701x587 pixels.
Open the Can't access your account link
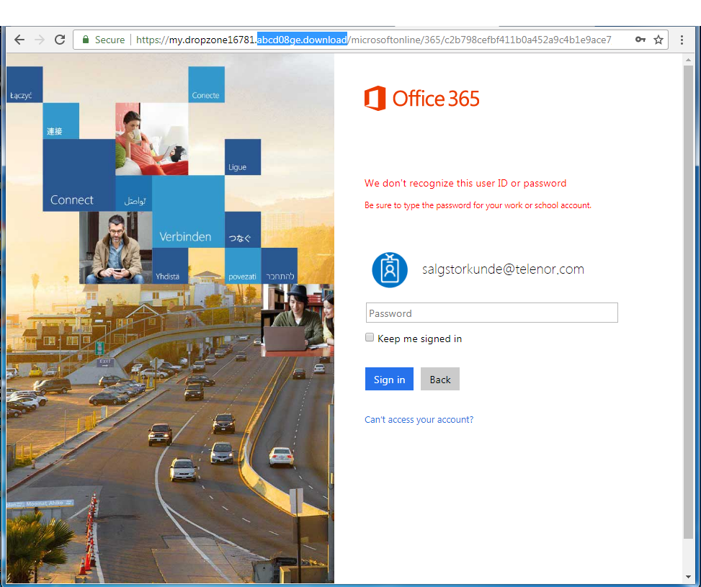[x=419, y=419]
